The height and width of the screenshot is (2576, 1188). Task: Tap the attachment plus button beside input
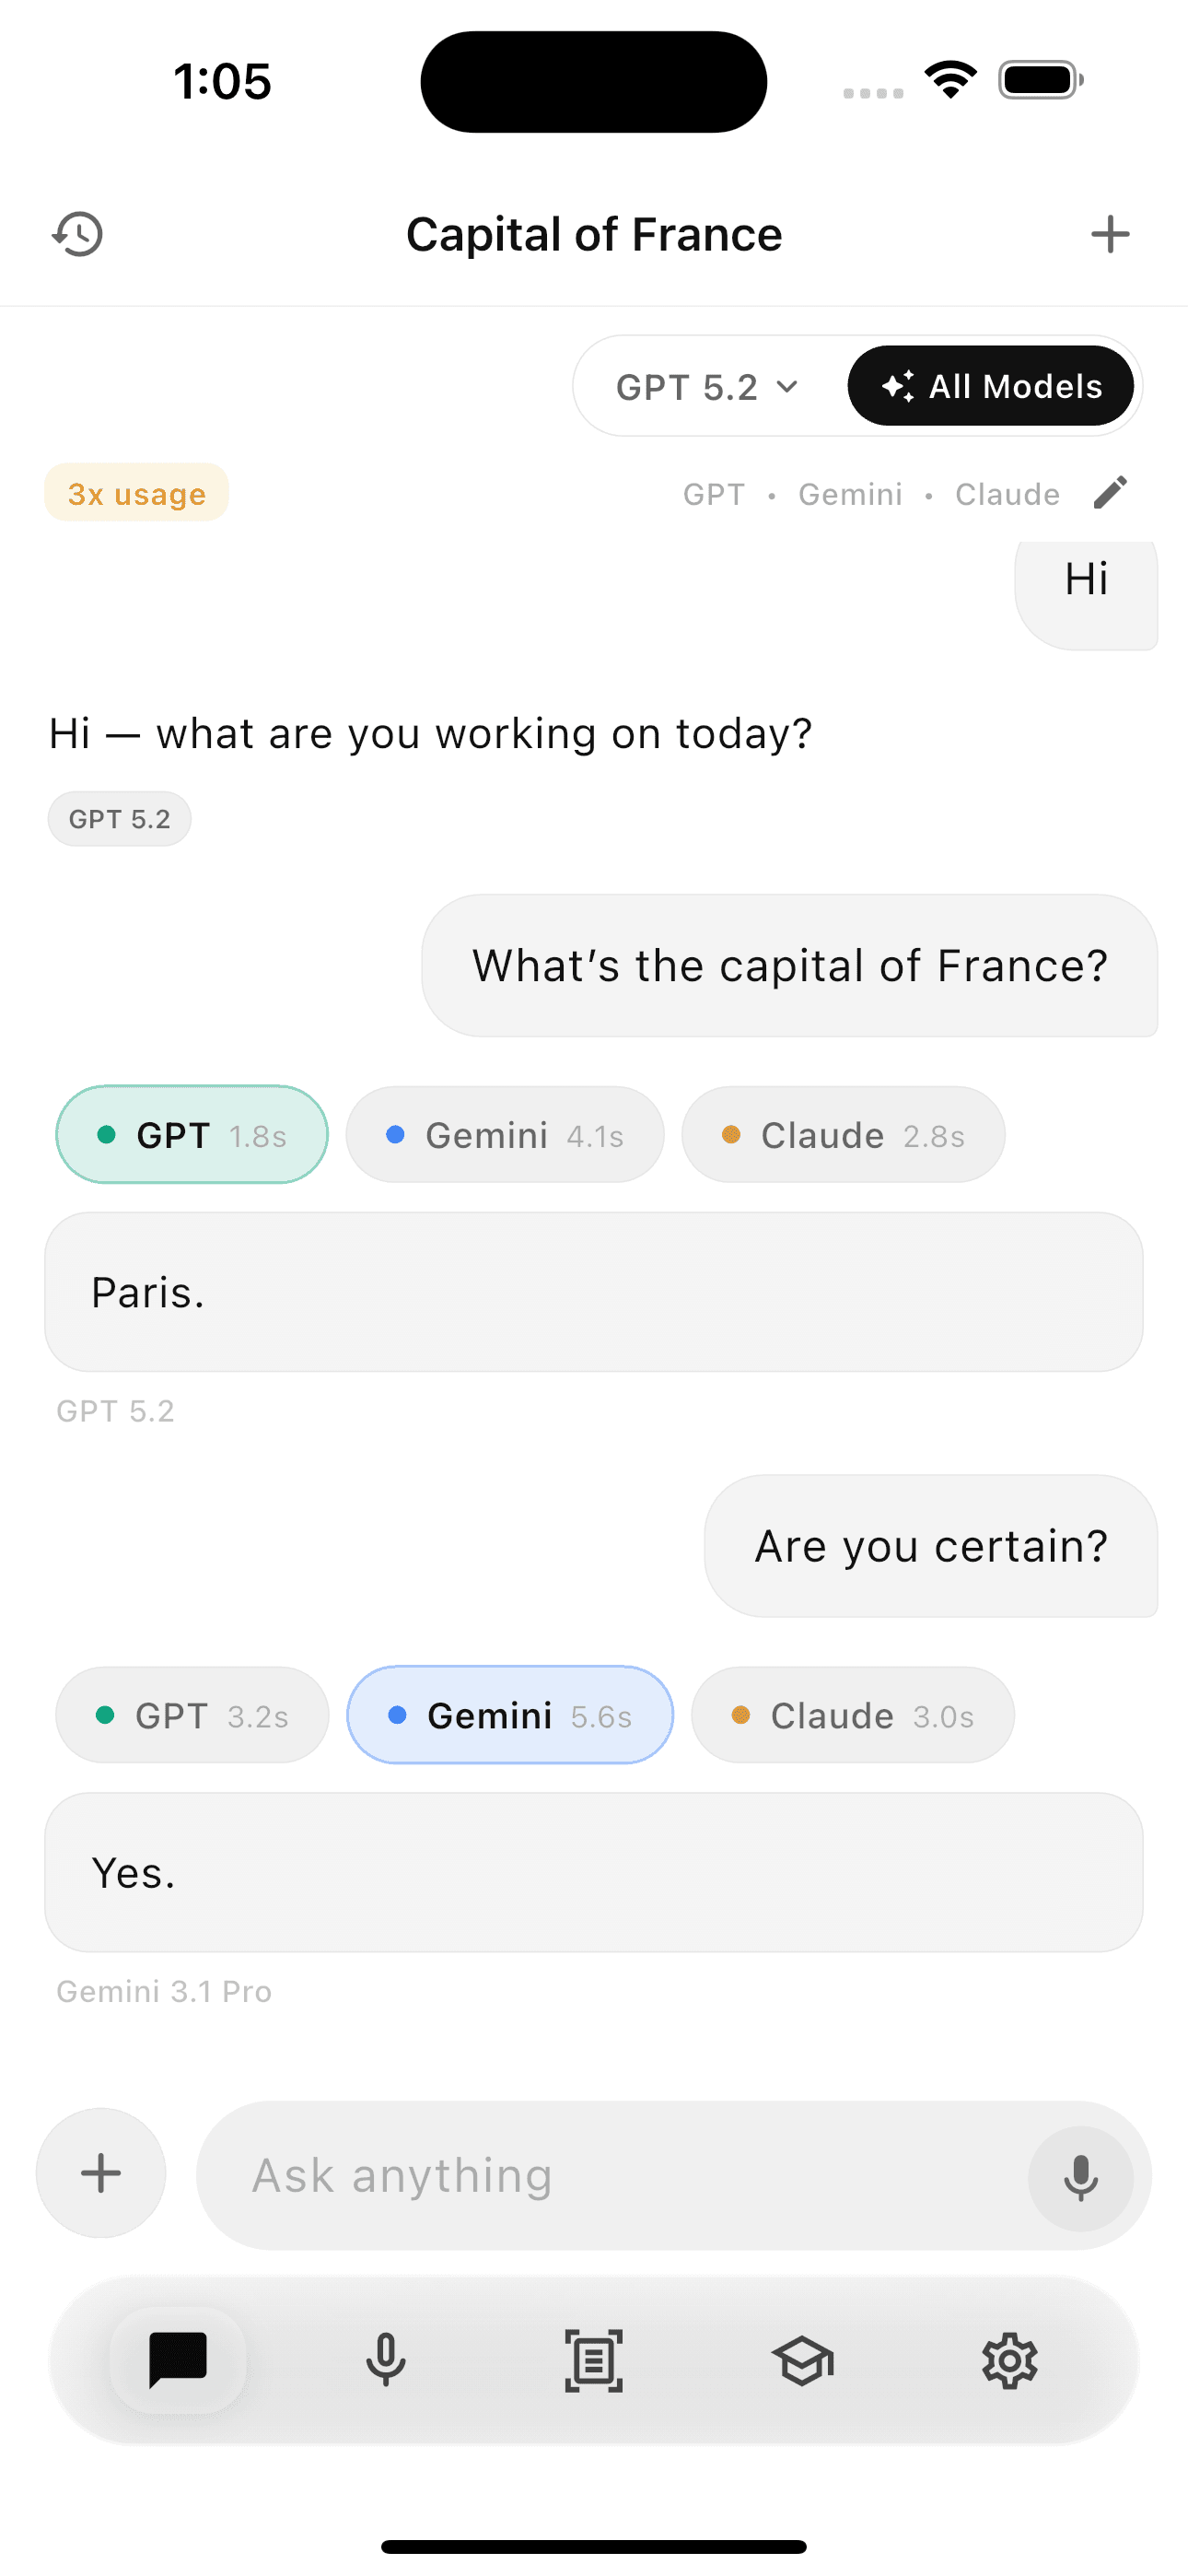pos(101,2173)
